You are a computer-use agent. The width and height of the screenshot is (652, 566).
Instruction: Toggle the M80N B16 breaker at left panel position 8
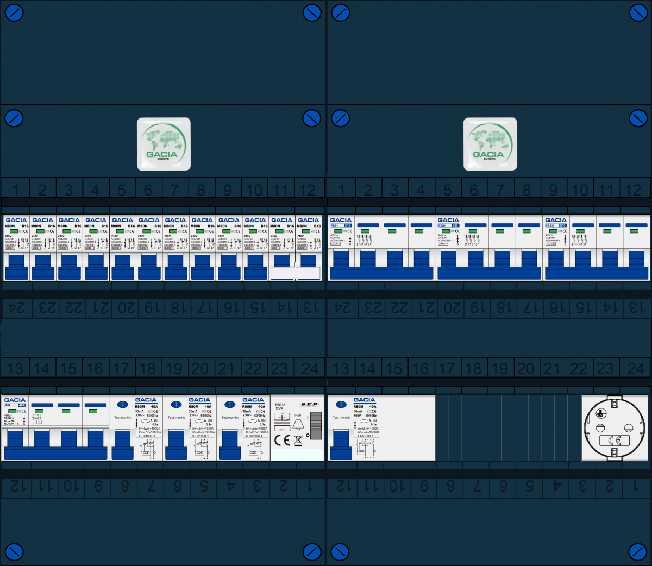pyautogui.click(x=203, y=266)
